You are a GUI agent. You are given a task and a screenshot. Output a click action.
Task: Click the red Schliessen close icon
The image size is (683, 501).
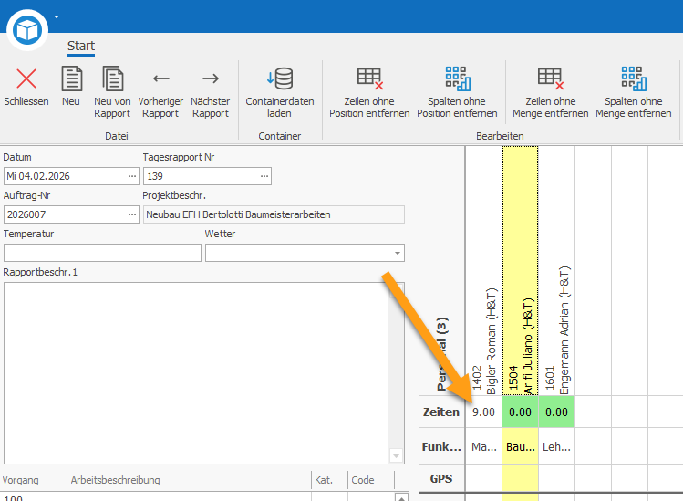coord(26,78)
